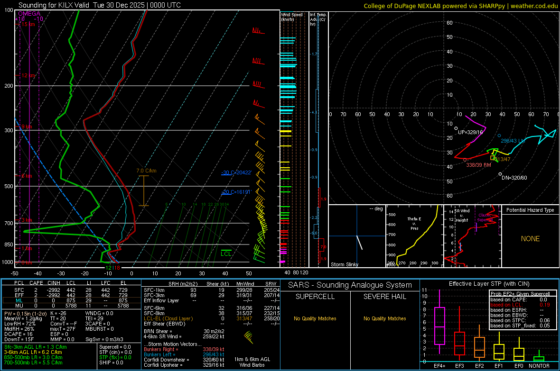The height and width of the screenshot is (371, 560).
Task: Click the Theta-E v. Pres label
Action: coord(414,223)
